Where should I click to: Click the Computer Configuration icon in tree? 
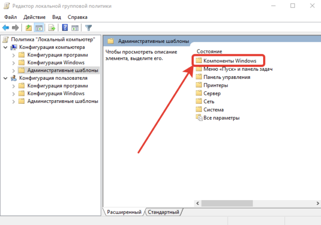pos(13,47)
